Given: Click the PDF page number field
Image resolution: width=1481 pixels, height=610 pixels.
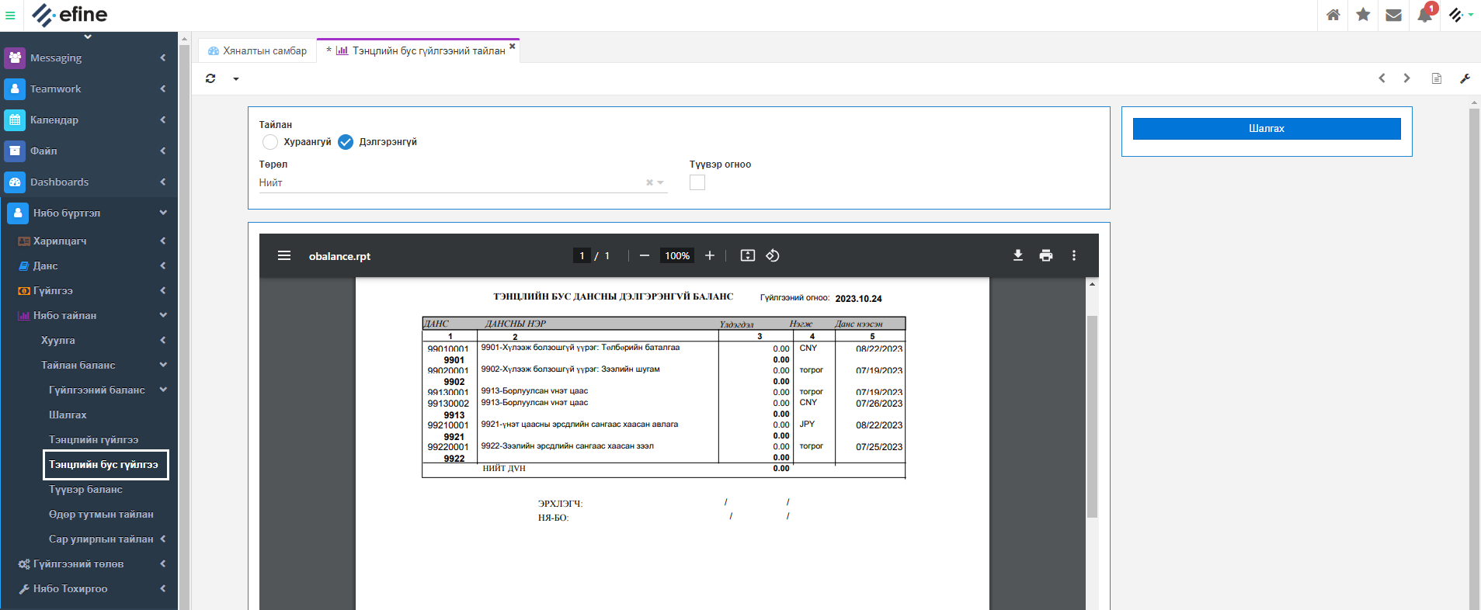Looking at the screenshot, I should pyautogui.click(x=582, y=255).
